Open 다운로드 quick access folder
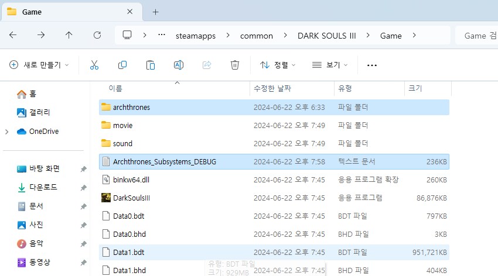The width and height of the screenshot is (498, 276). 37,187
